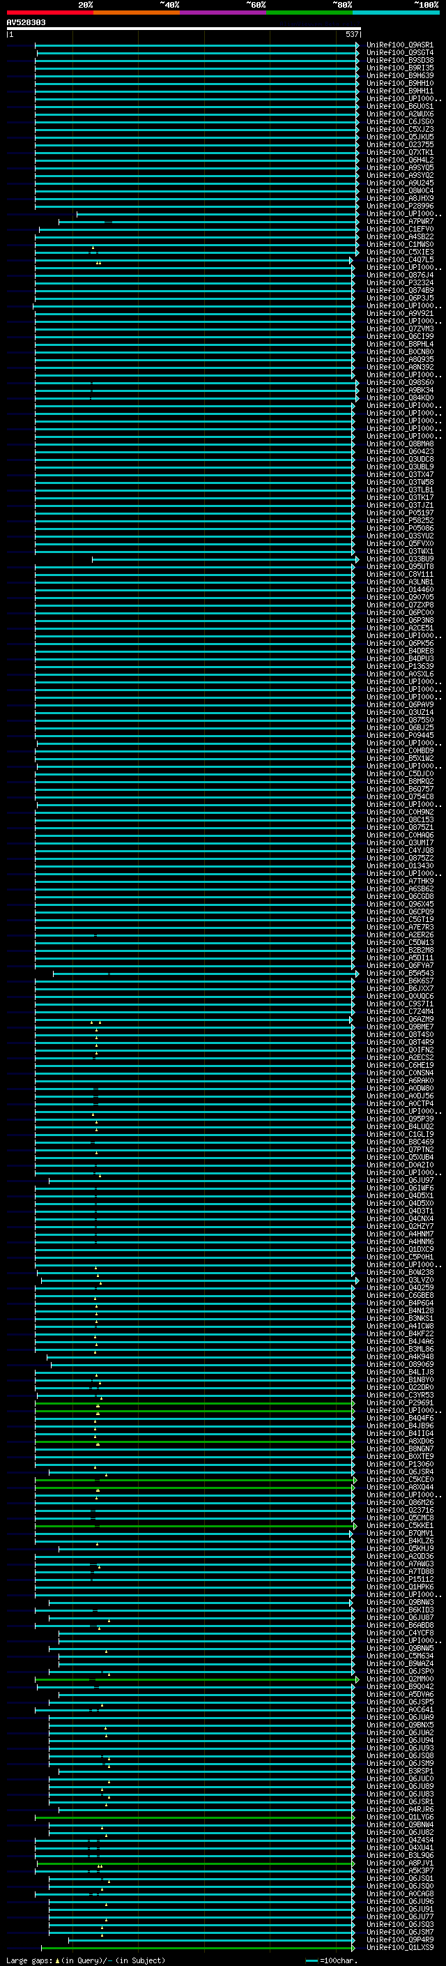Viewport: 446px width, 1966px height.
Task: Click the cyan ~100% identity legend segment
Action: pyautogui.click(x=396, y=13)
